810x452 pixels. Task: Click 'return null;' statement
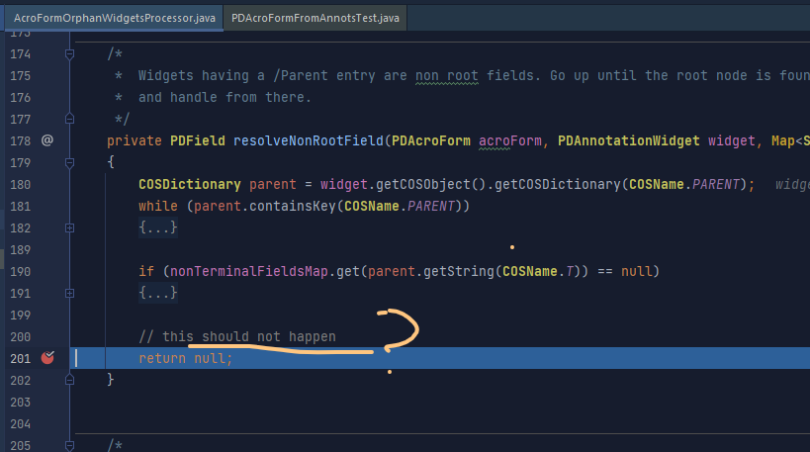(x=186, y=358)
